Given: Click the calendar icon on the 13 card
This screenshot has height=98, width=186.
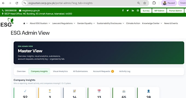Looking at the screenshot, I should tap(99, 91).
